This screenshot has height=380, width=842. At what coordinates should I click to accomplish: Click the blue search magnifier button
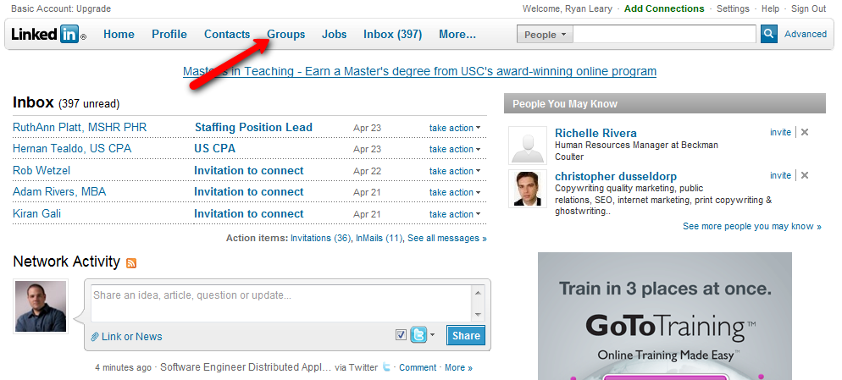[769, 34]
